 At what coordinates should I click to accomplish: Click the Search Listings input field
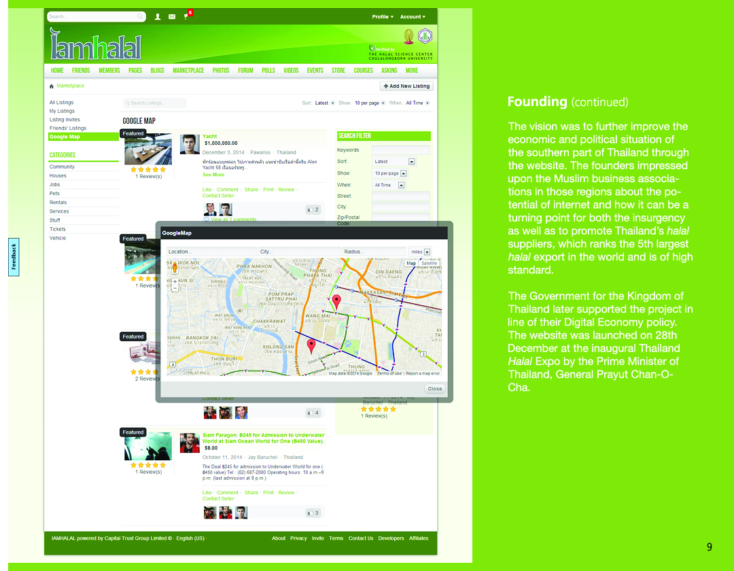(x=154, y=103)
